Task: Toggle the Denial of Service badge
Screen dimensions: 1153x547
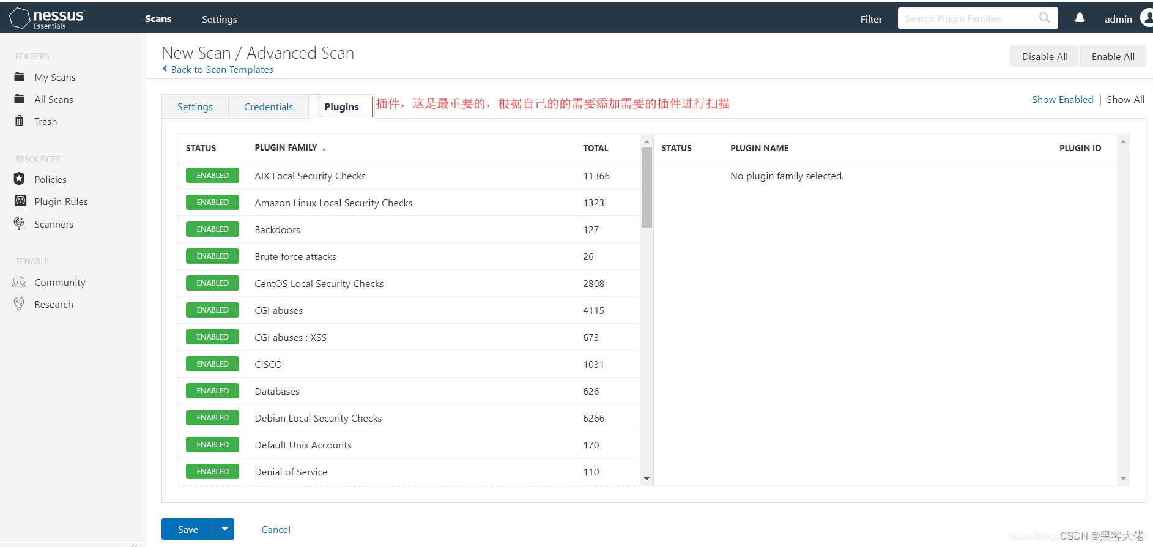Action: 212,472
